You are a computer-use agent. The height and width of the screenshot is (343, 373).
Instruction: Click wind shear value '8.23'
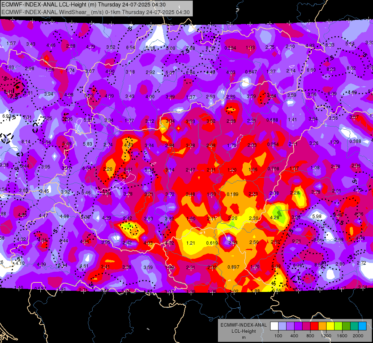pyautogui.click(x=331, y=69)
